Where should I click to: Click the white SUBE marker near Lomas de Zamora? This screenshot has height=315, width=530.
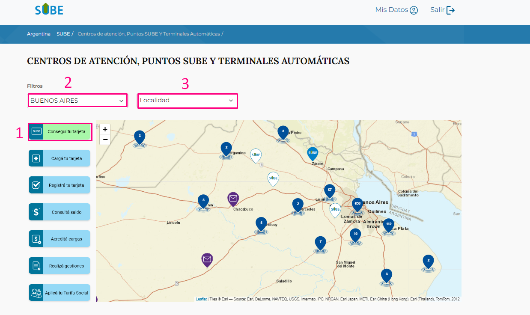click(335, 210)
